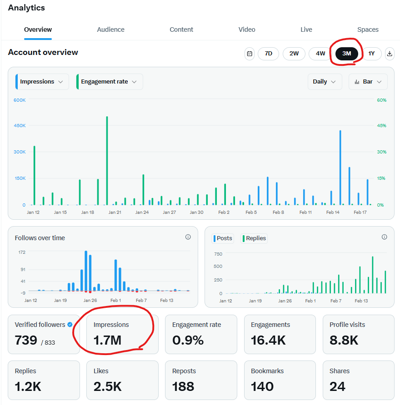400x405 pixels.
Task: Open the Bar chart type dropdown
Action: click(x=368, y=82)
